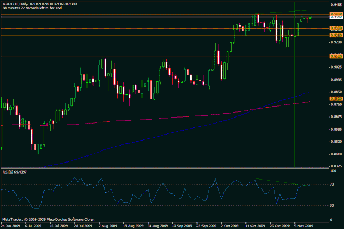Click the 70 level on RSI scale
The height and width of the screenshot is (229, 344).
click(332, 185)
